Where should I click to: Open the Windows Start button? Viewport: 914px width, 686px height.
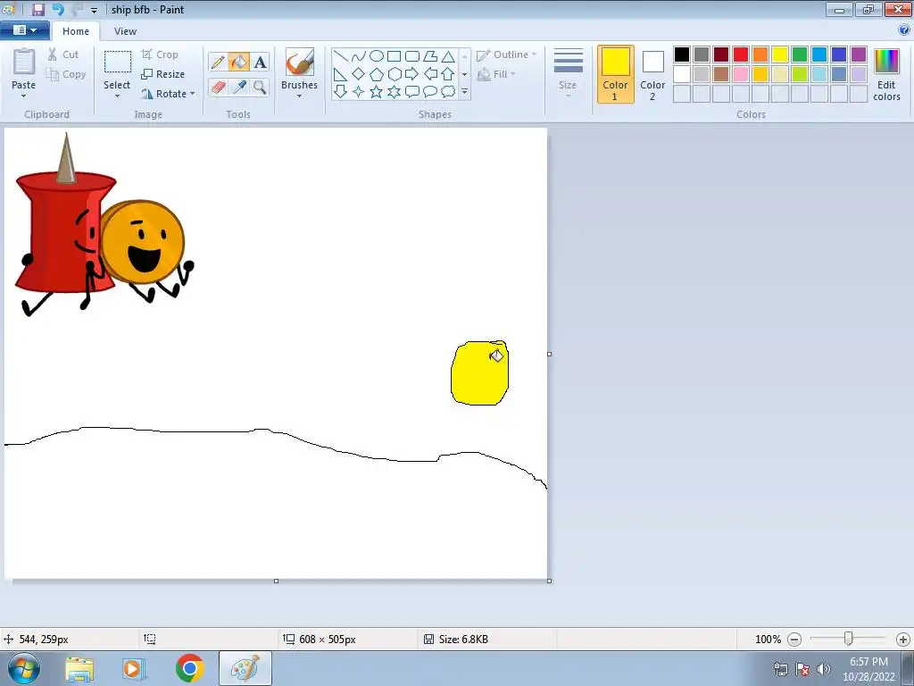click(23, 669)
